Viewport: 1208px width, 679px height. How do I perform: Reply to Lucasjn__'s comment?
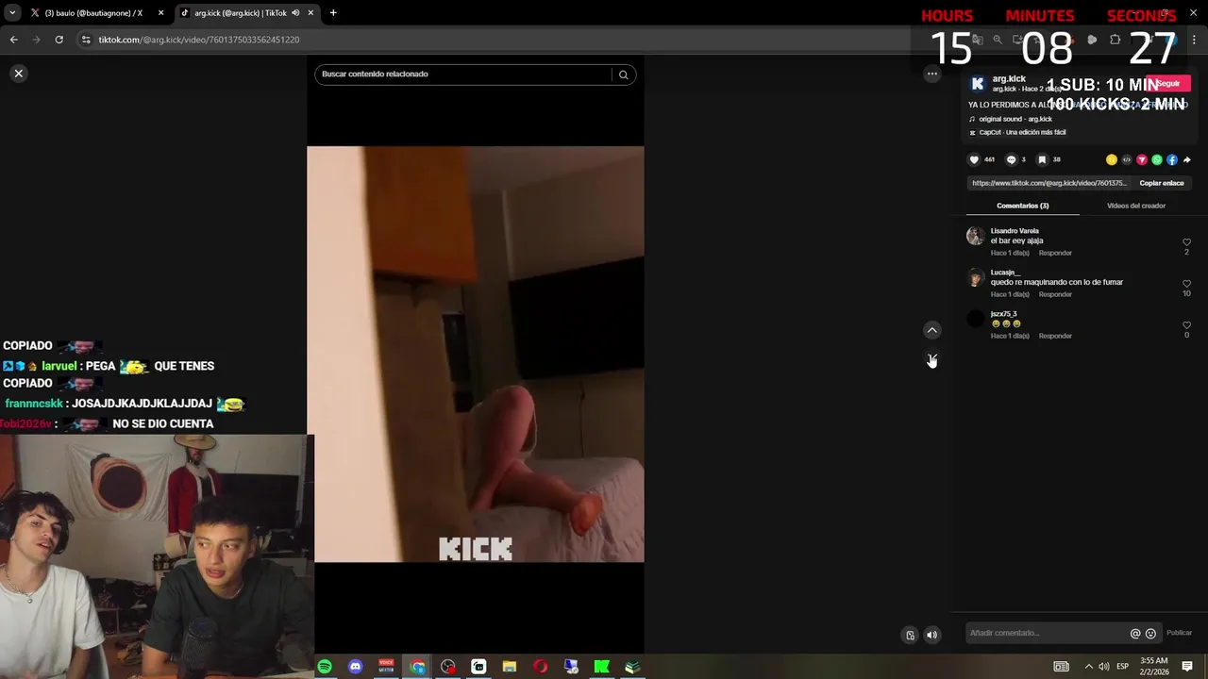pyautogui.click(x=1055, y=294)
